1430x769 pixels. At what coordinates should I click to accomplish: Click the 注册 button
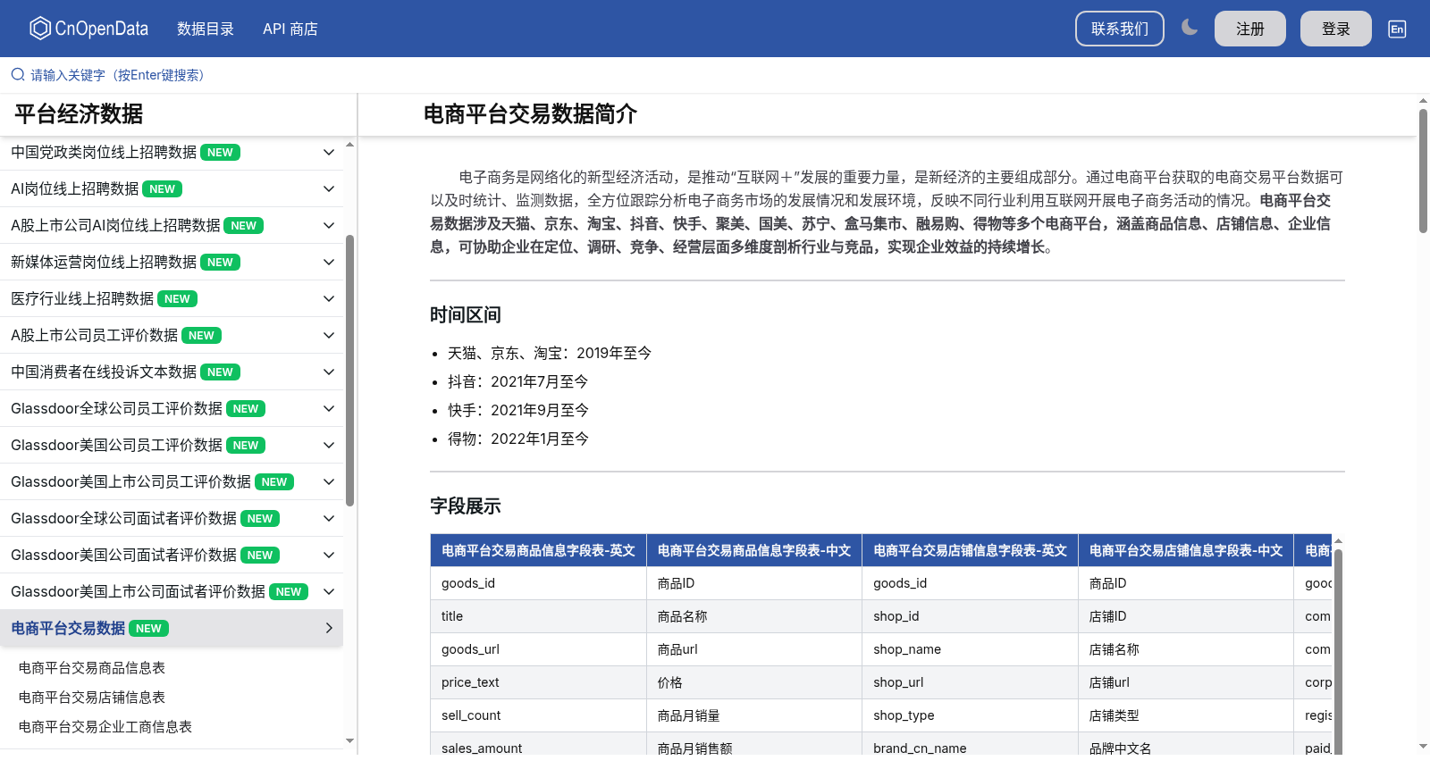pos(1250,29)
